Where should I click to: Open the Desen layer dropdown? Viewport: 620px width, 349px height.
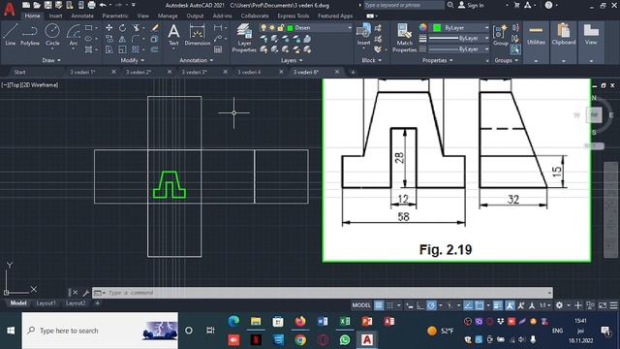(350, 28)
